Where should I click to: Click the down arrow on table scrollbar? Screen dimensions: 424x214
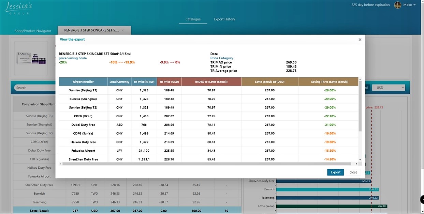(x=360, y=159)
